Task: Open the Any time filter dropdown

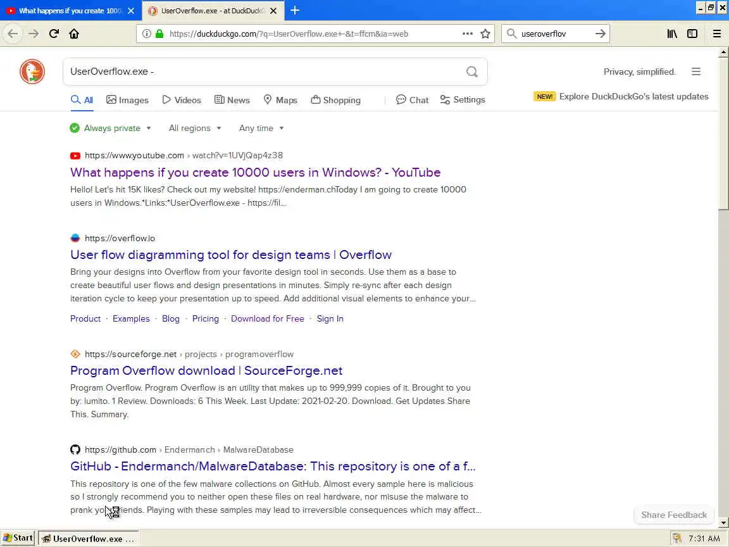Action: pos(261,128)
